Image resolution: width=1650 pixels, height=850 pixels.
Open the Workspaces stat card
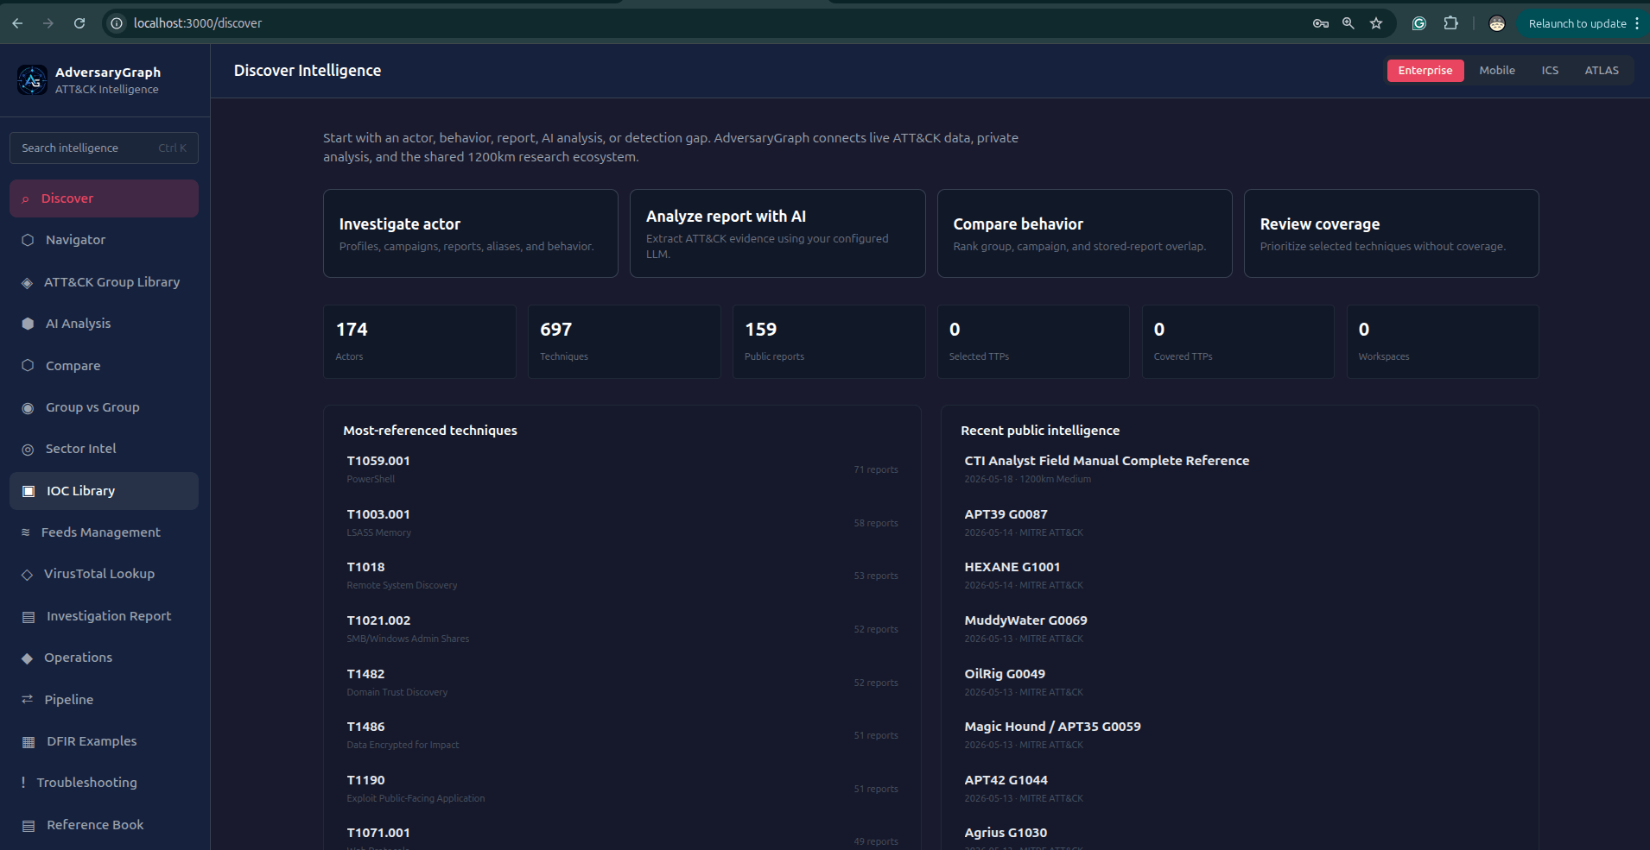tap(1442, 342)
